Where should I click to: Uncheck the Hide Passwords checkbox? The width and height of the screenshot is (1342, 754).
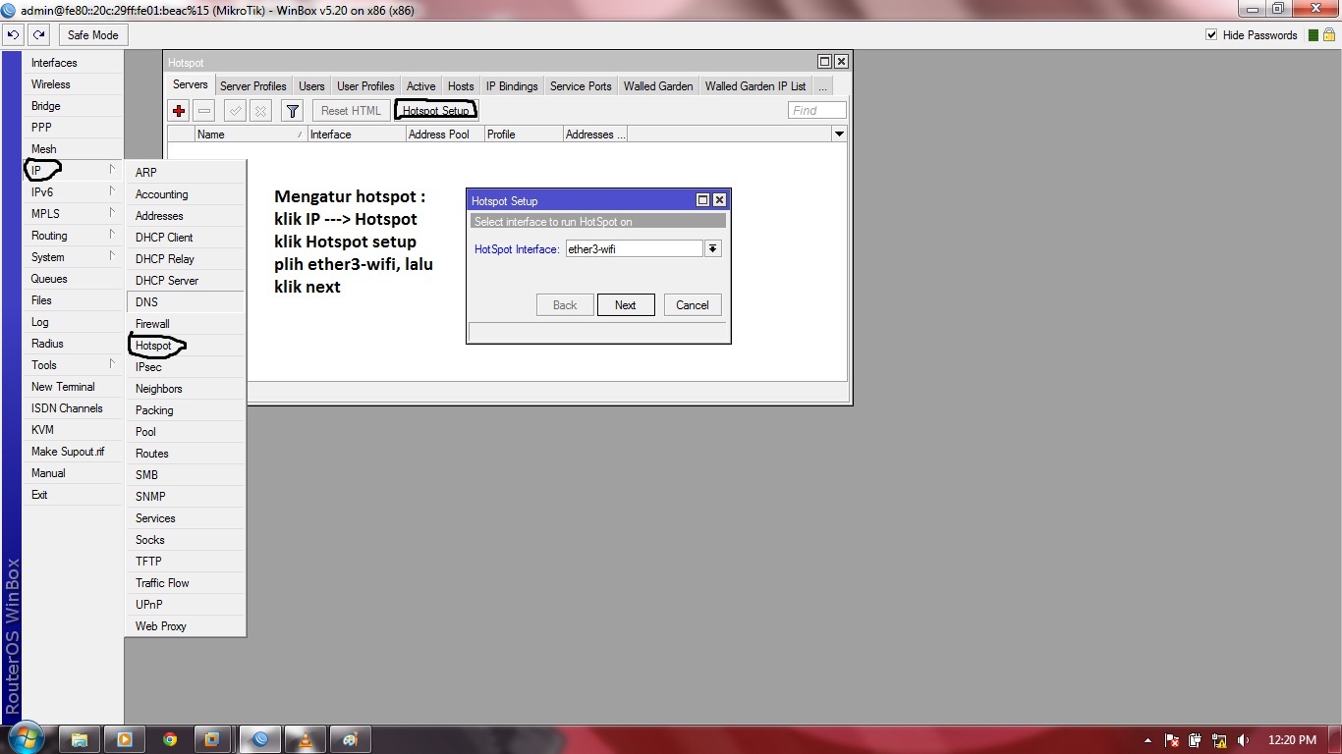click(x=1211, y=34)
